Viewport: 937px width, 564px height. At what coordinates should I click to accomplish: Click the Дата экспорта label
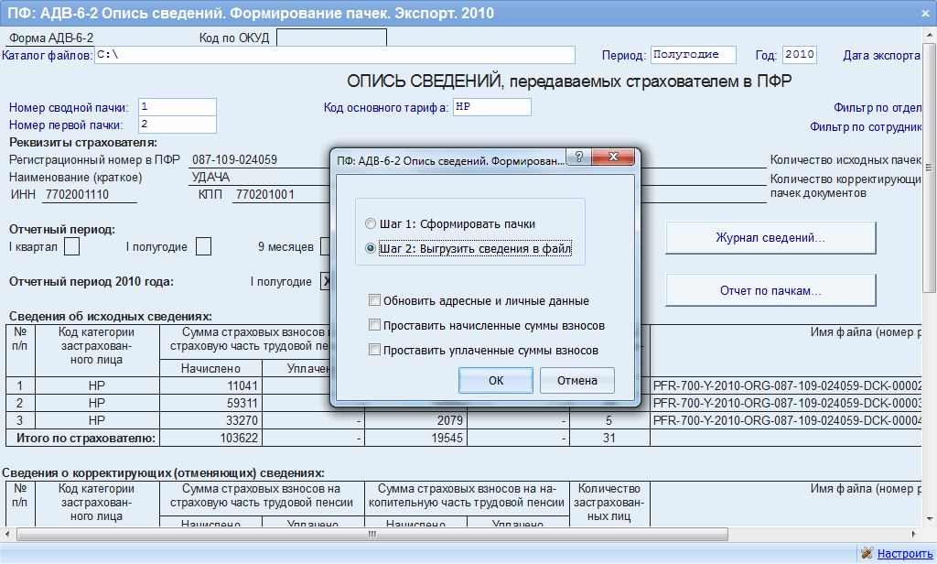[881, 55]
